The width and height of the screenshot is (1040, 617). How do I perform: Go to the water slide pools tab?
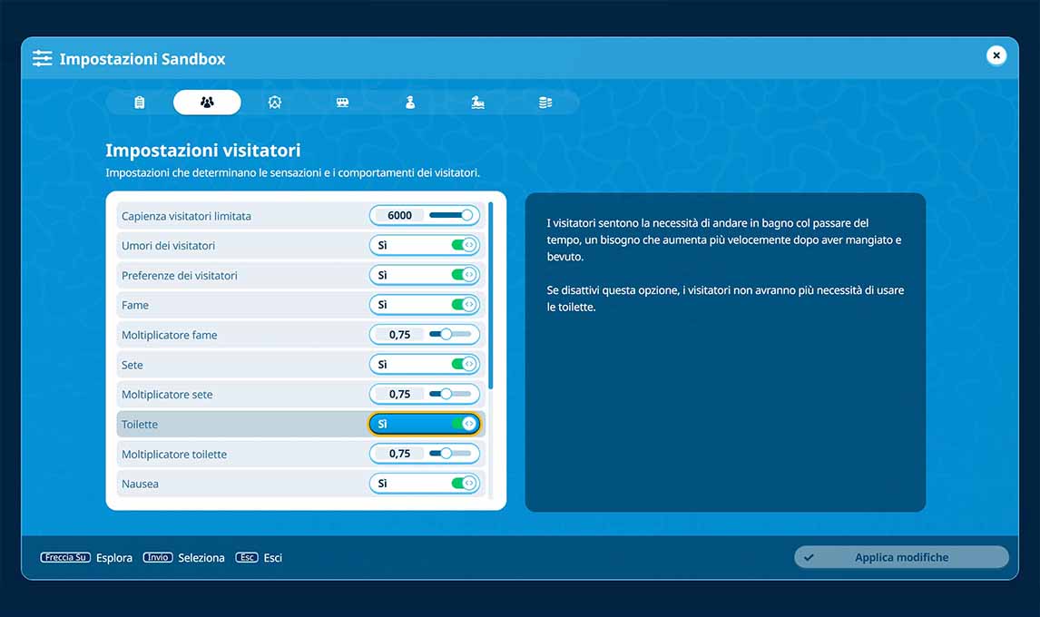click(477, 103)
